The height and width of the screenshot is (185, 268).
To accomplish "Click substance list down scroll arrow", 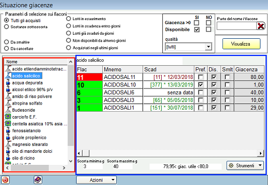I will click(71, 161).
